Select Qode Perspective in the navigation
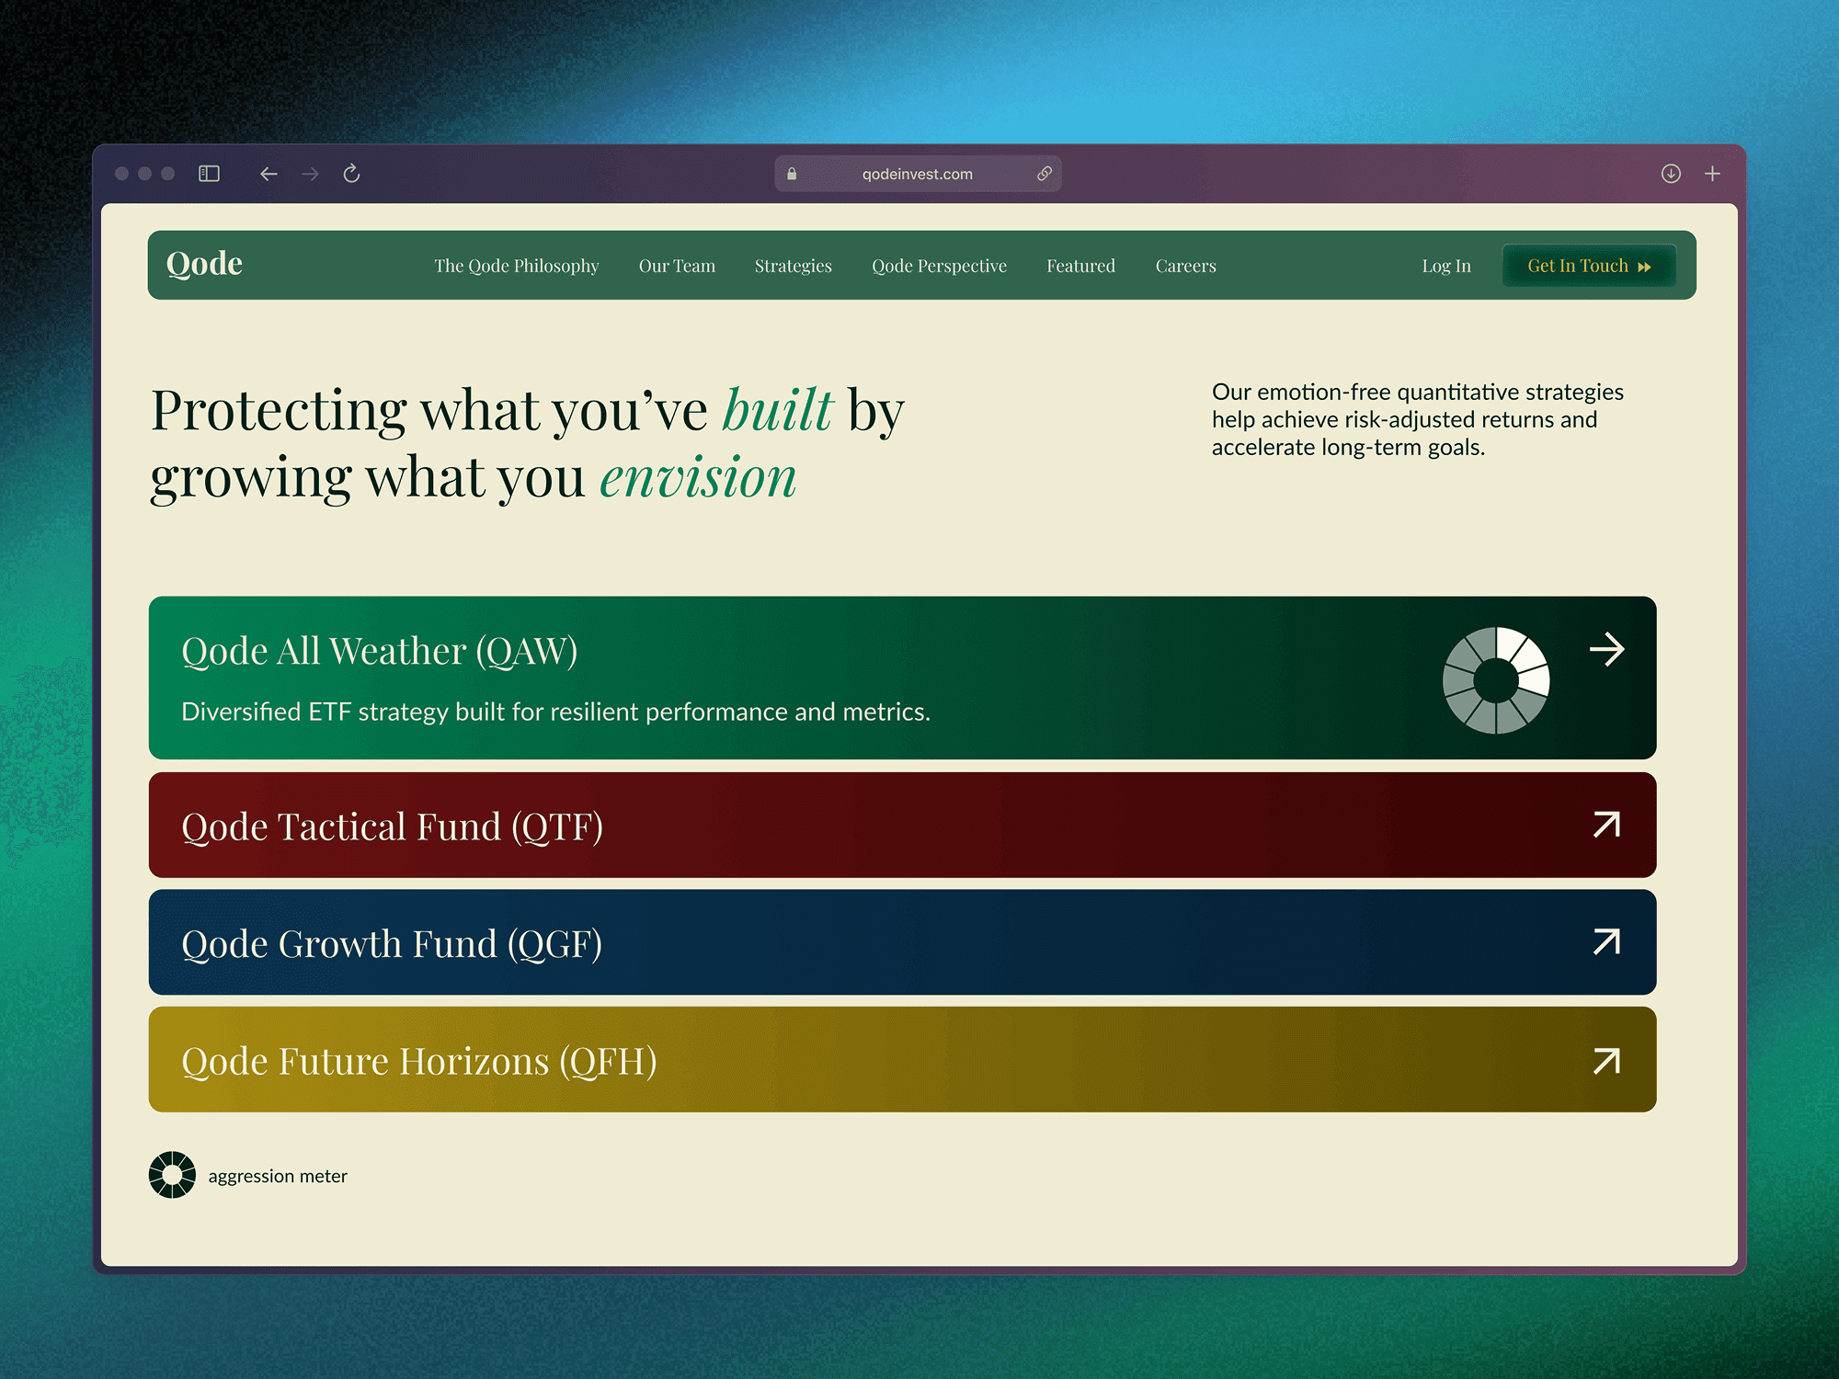This screenshot has width=1839, height=1379. pos(939,266)
